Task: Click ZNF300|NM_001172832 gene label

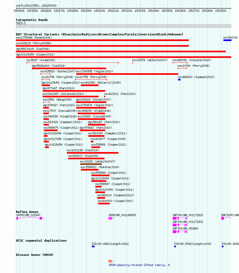Action: pos(188,215)
